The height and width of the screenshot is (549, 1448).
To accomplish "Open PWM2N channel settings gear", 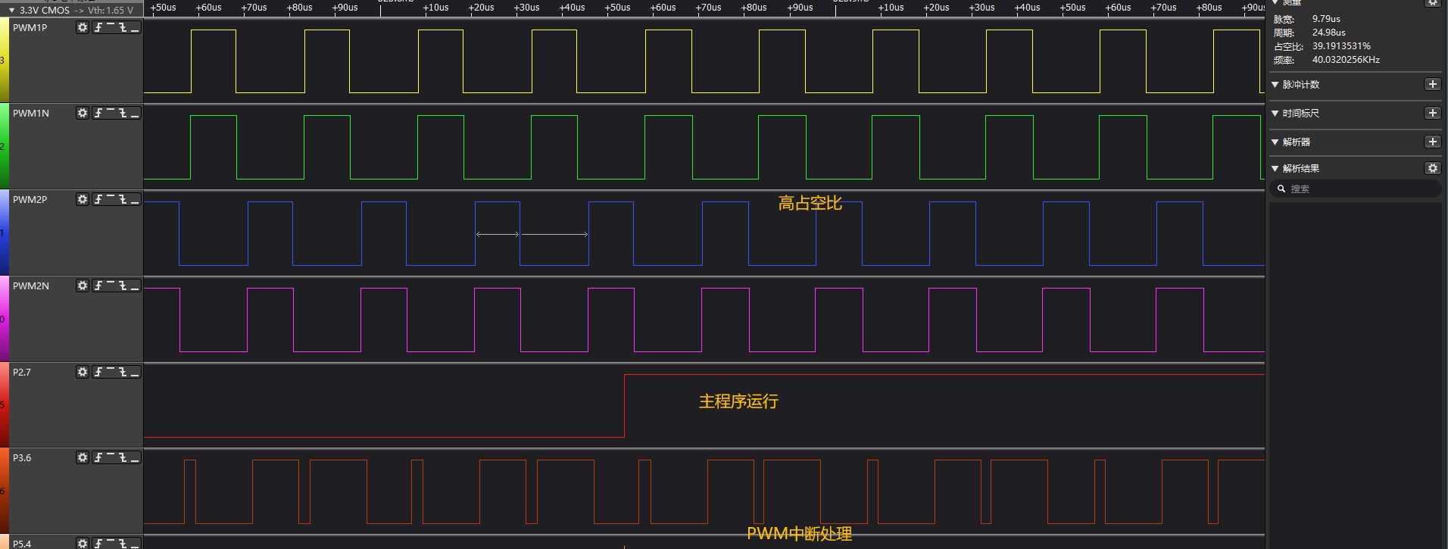I will 83,285.
